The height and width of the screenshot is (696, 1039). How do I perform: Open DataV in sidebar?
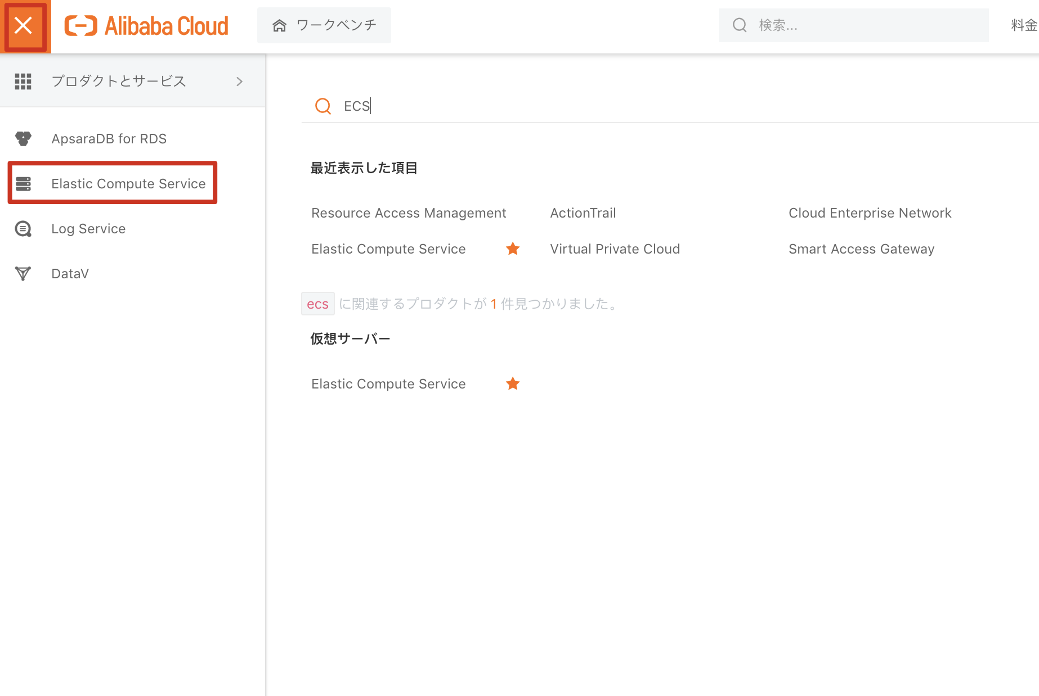coord(70,274)
